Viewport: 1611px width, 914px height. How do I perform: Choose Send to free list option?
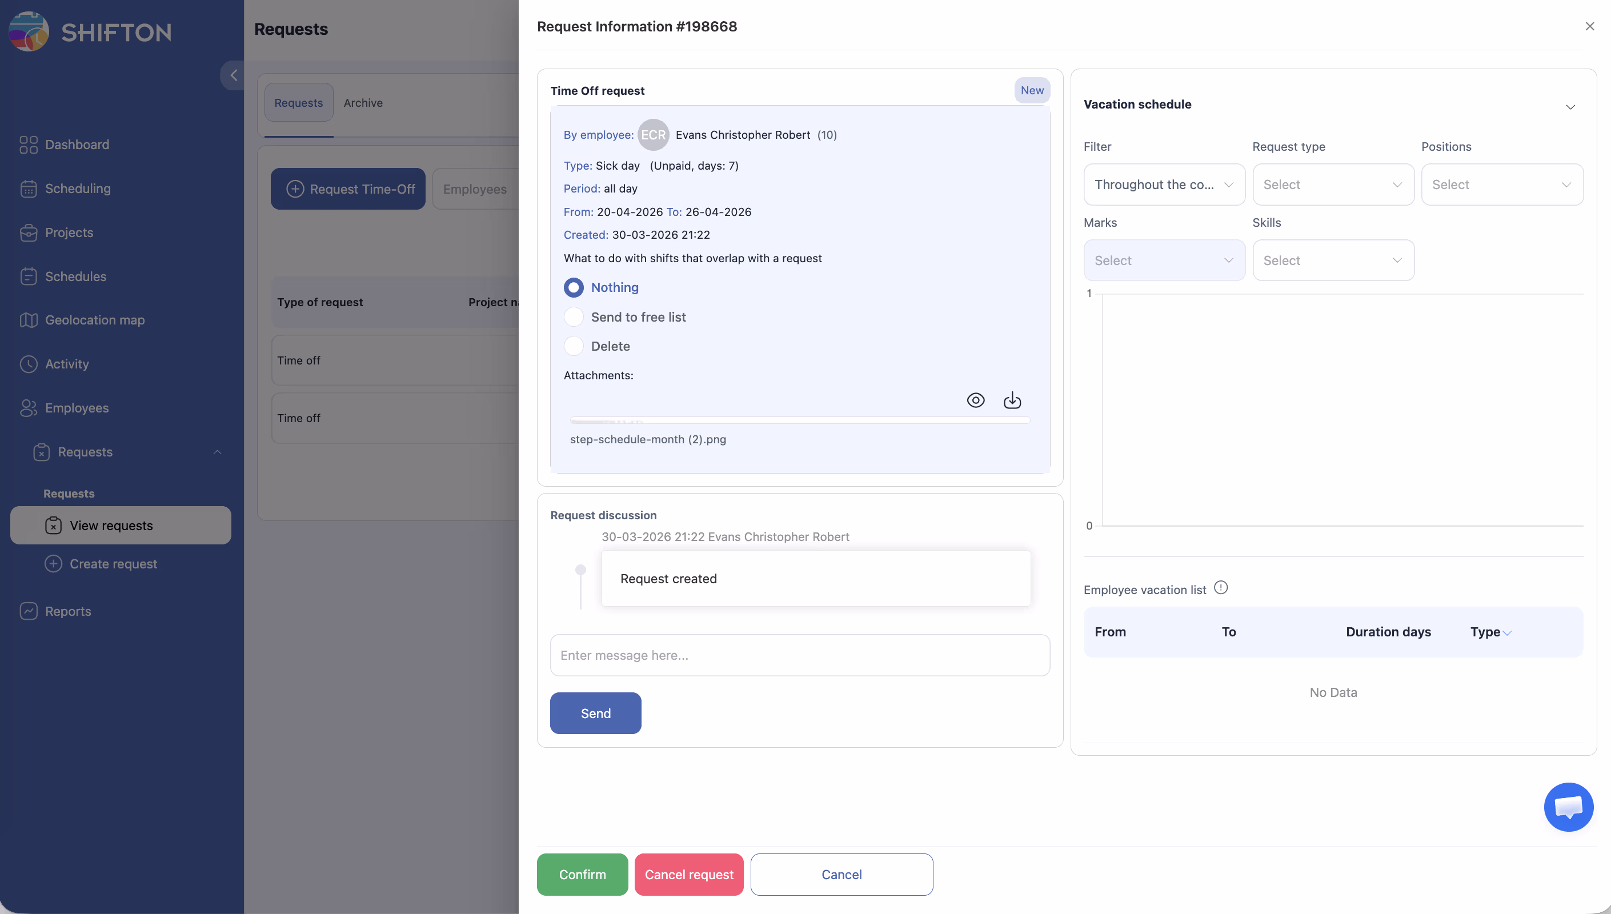tap(574, 317)
